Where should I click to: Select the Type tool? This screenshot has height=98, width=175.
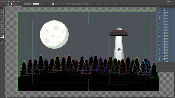pos(1,14)
